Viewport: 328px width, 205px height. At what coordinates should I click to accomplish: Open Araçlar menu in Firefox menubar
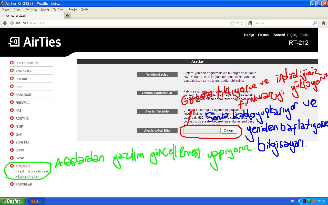click(x=73, y=9)
